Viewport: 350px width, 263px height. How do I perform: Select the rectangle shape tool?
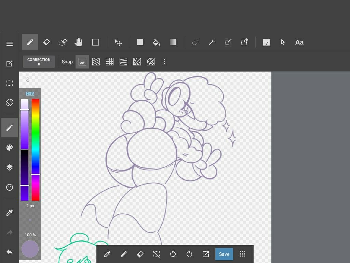point(96,42)
